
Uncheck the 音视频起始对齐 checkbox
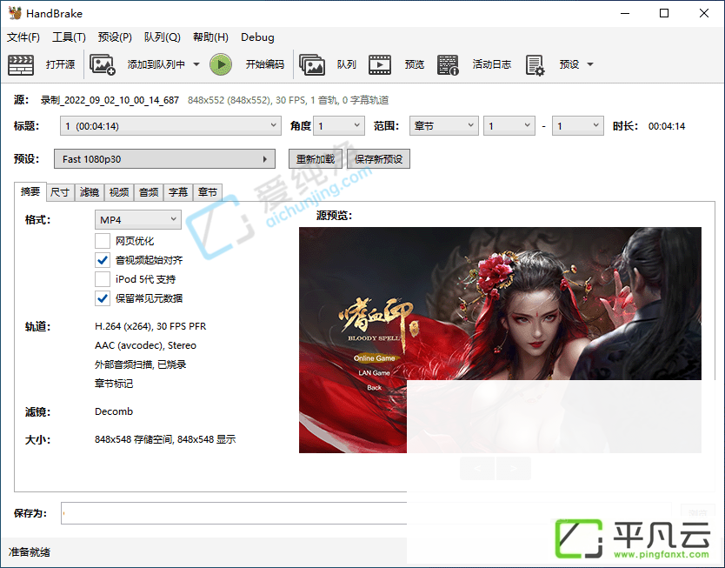point(103,260)
